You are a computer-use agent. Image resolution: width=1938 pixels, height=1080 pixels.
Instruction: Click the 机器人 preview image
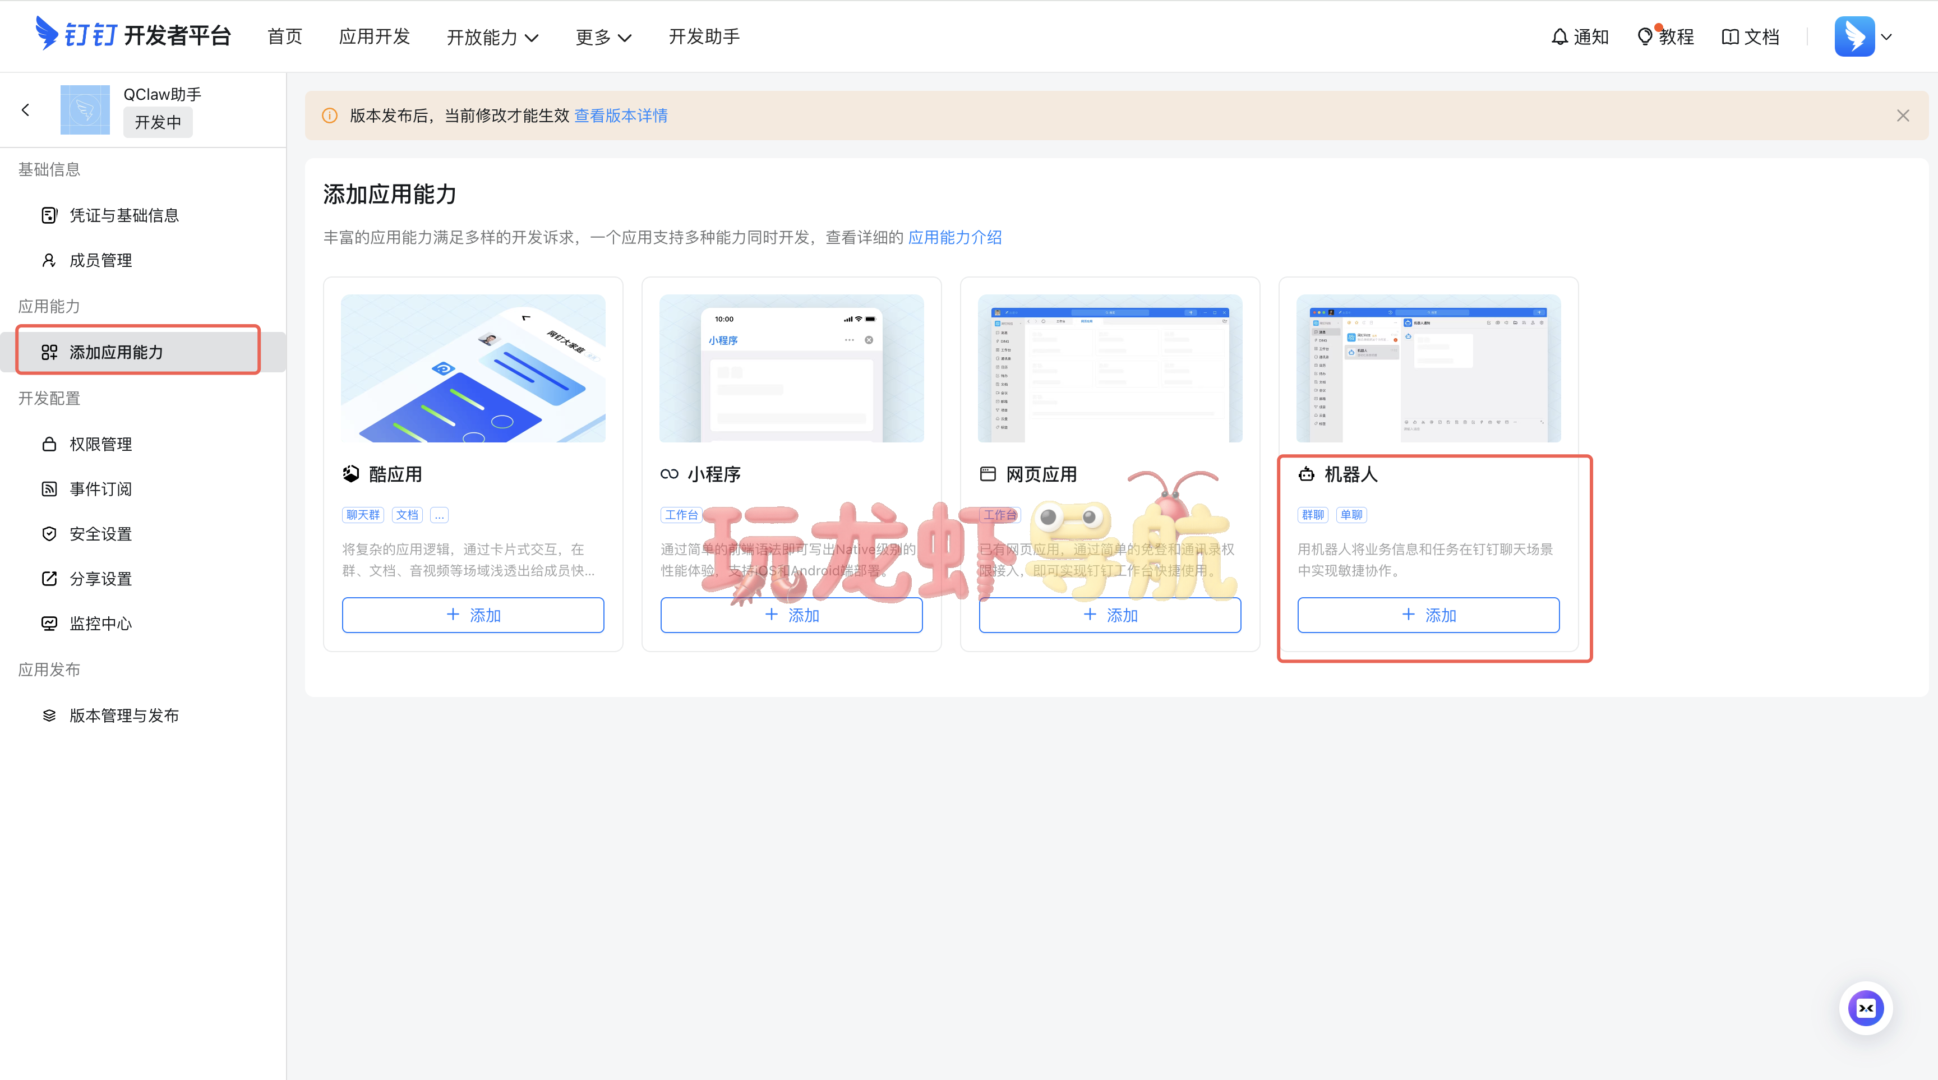1428,368
